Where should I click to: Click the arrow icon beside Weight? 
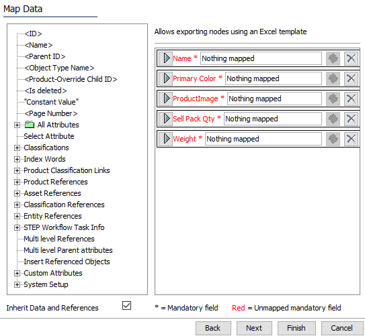[166, 139]
